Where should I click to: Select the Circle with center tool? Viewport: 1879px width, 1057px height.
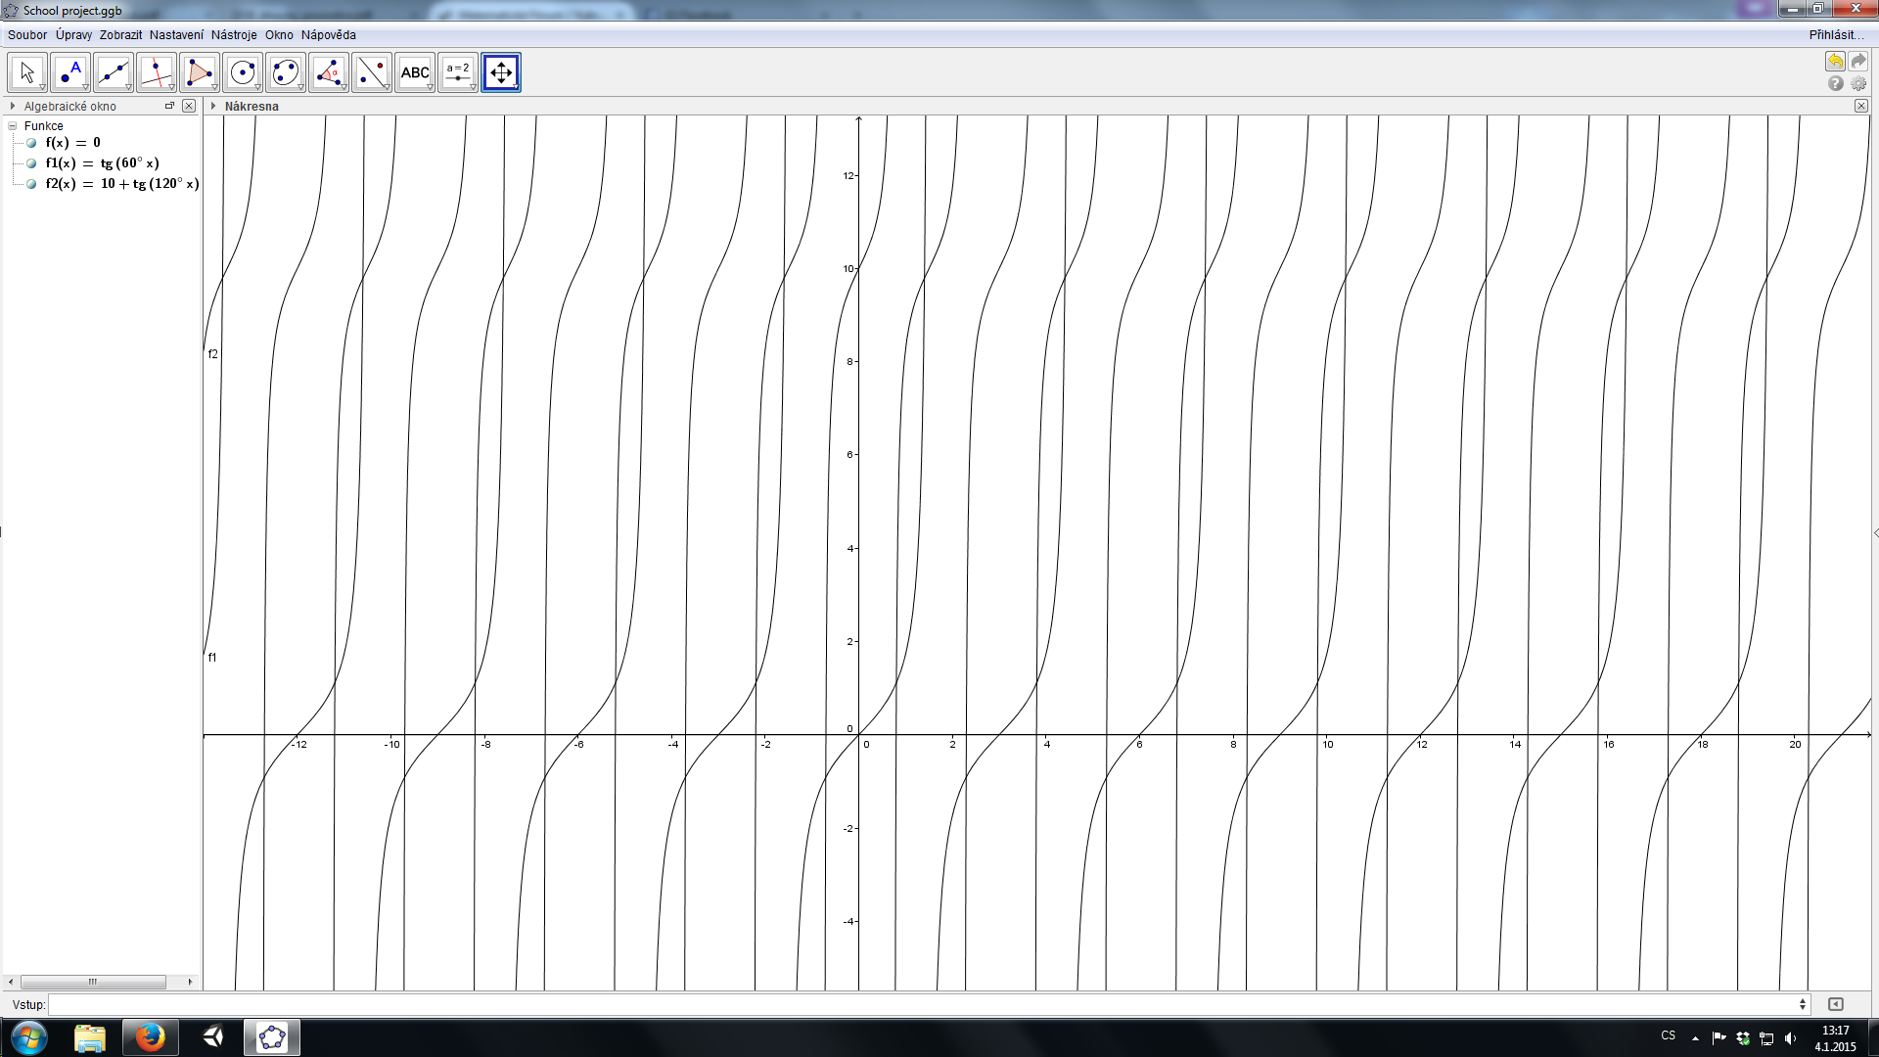point(243,72)
